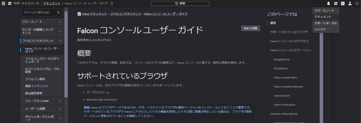Viewport: 361px width, 123px height.
Task: Open notifications bell icon
Action: pos(329,4)
